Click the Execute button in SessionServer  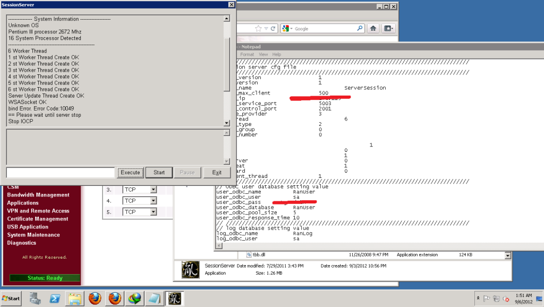pos(130,173)
